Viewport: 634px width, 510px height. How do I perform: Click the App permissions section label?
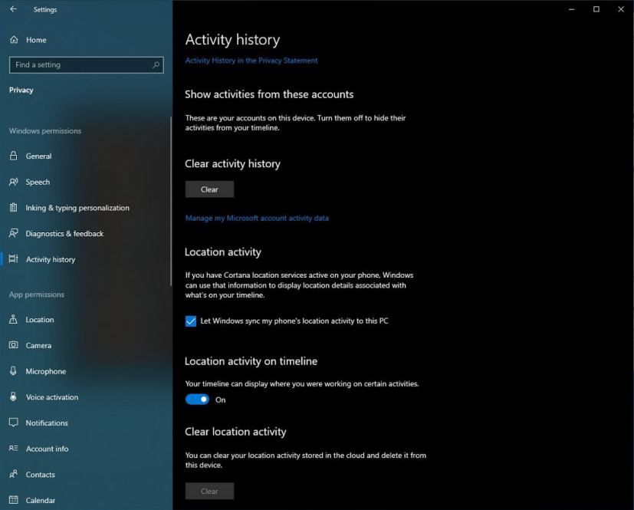36,294
